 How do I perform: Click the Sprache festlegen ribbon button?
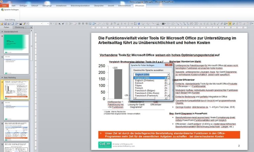(10, 10)
